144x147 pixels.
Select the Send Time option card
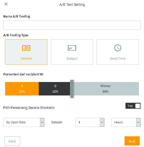coord(118,52)
